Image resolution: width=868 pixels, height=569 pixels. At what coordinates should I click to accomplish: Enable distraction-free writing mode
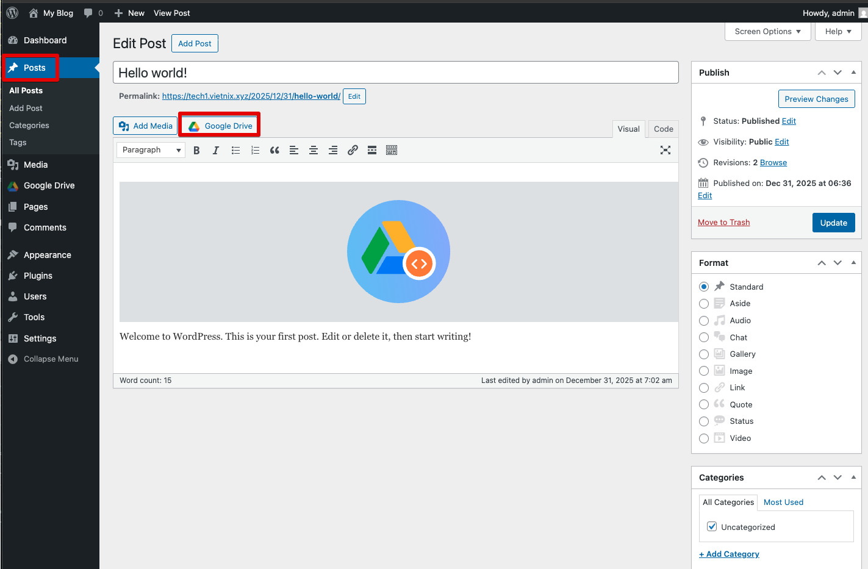point(665,150)
